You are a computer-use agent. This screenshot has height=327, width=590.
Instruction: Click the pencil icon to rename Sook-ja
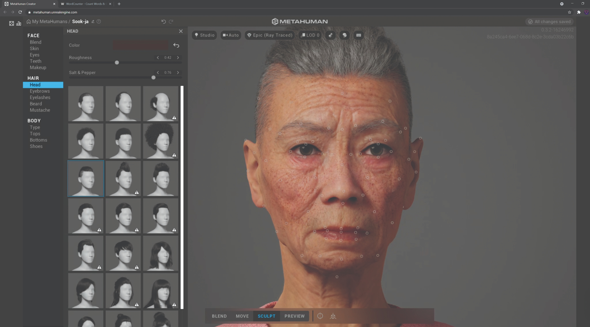point(93,21)
